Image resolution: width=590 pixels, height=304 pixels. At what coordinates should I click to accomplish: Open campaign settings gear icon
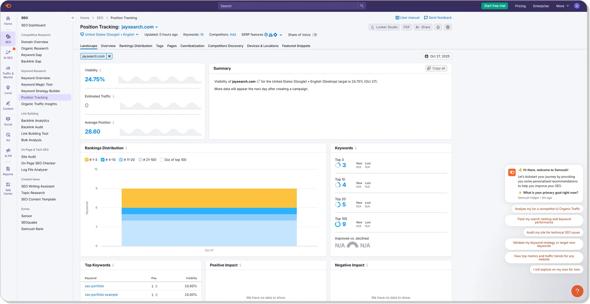pos(448,27)
